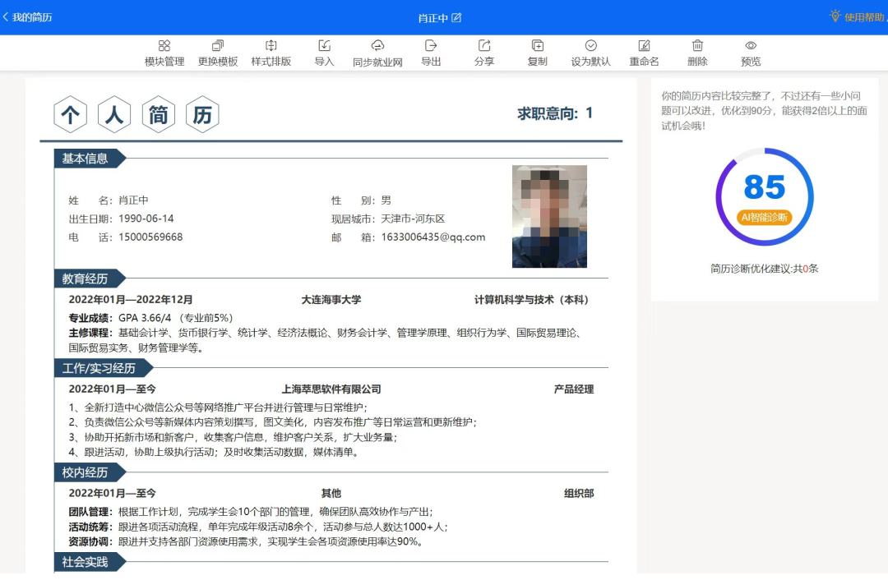Open the 模块管理 module manager icon
This screenshot has height=580, width=888.
[164, 46]
